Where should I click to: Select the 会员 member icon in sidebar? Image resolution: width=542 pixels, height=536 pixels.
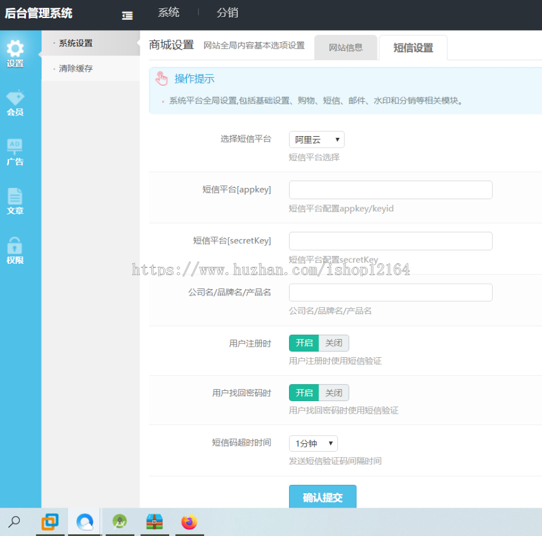click(x=15, y=99)
